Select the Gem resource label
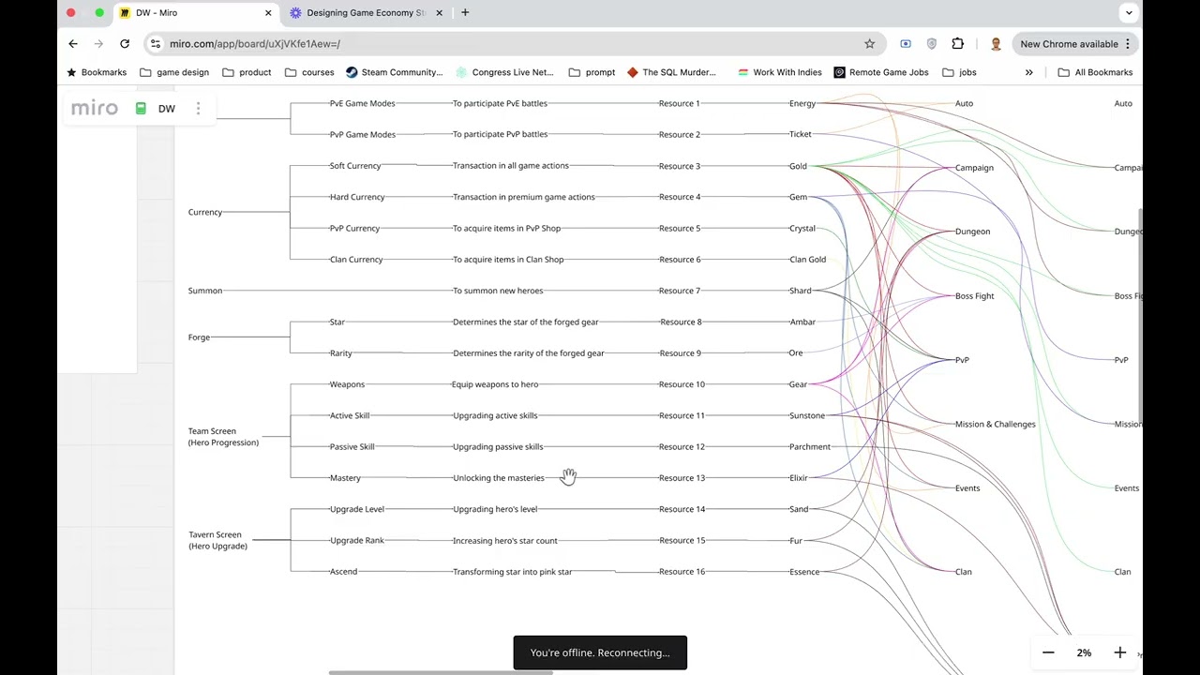The image size is (1200, 675). (798, 197)
